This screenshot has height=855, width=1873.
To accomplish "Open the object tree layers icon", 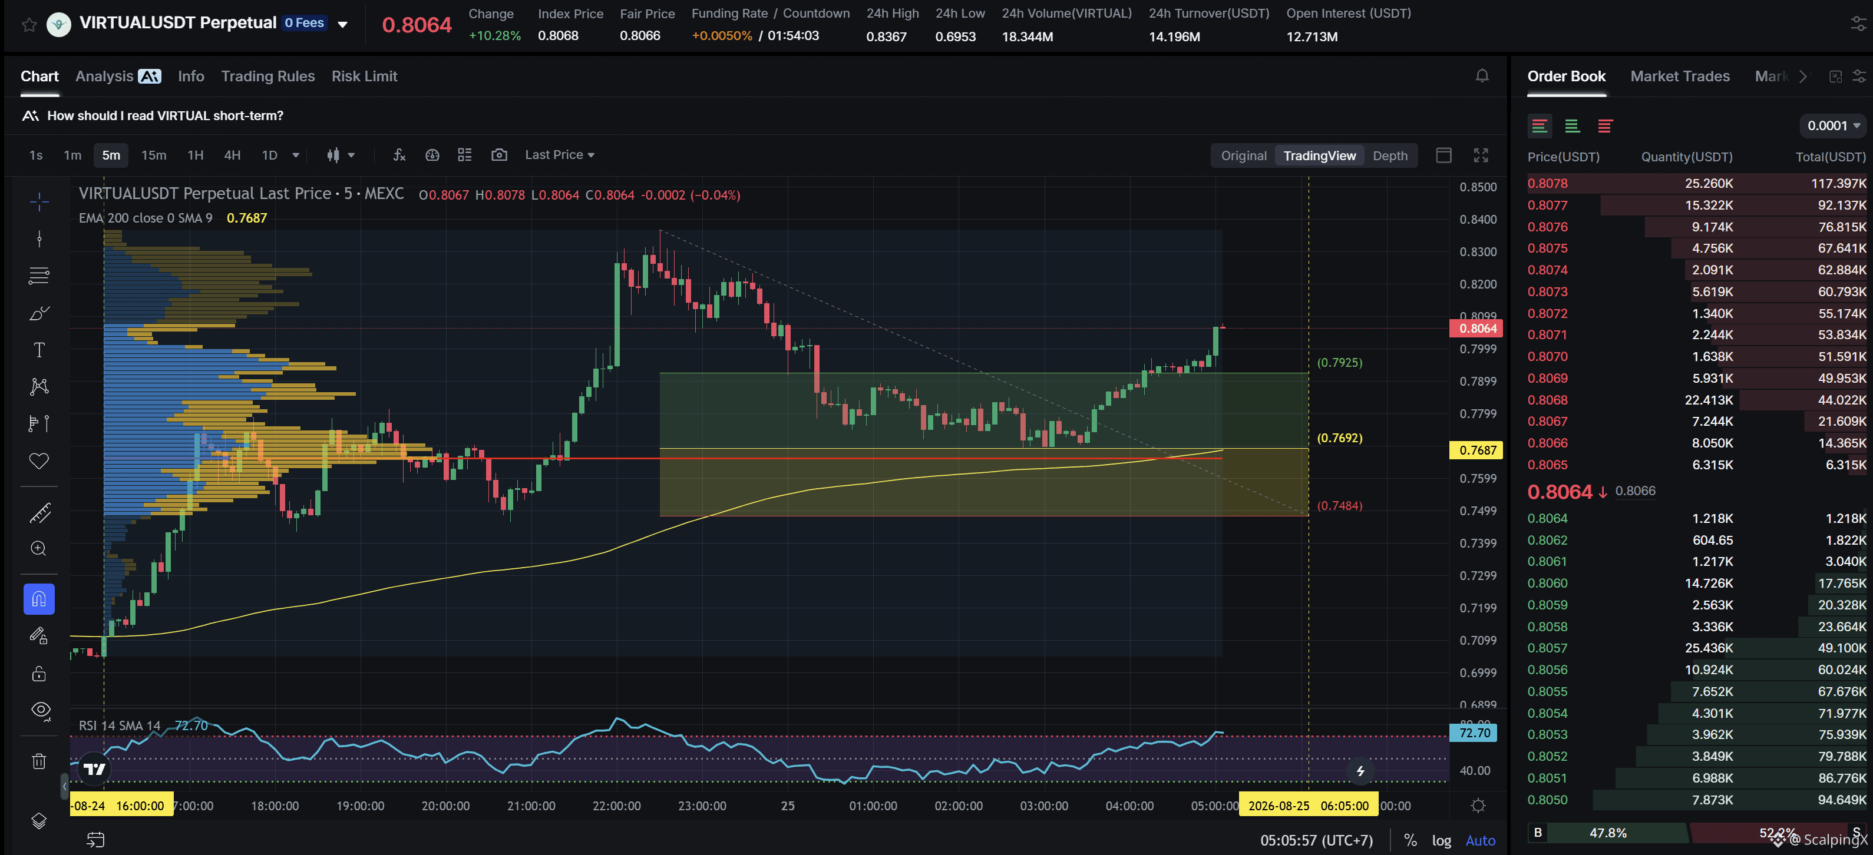I will pyautogui.click(x=39, y=821).
